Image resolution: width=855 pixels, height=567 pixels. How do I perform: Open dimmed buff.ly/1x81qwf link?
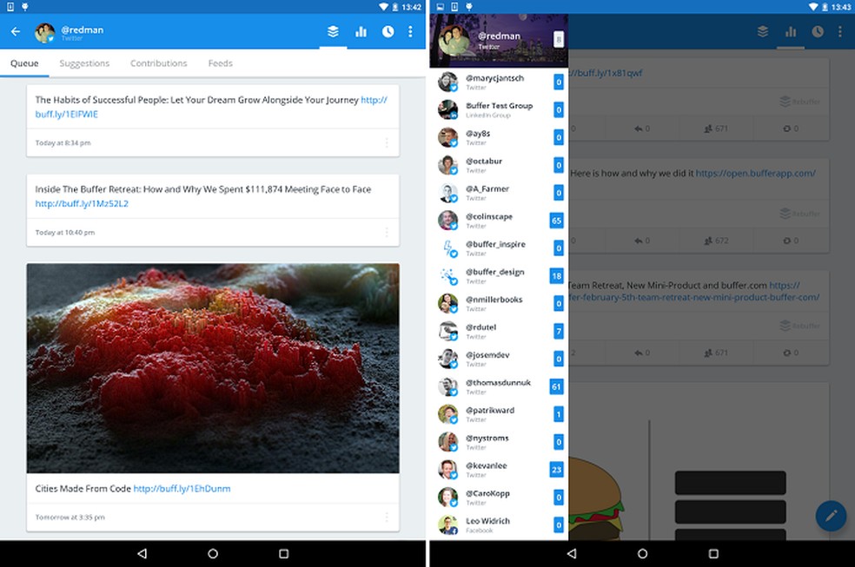(606, 73)
